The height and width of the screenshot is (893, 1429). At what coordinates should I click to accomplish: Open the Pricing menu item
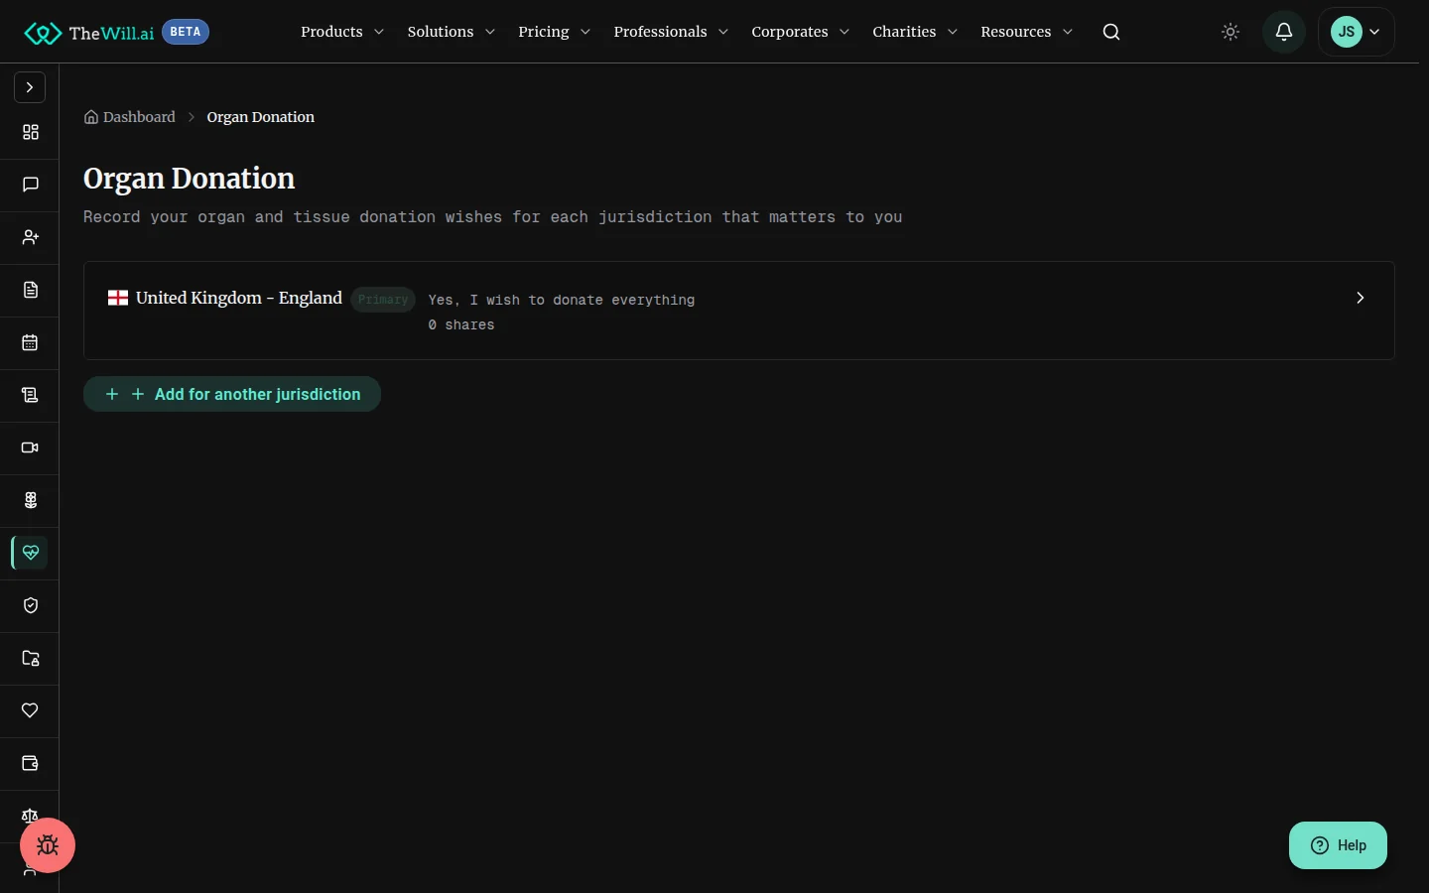(555, 32)
